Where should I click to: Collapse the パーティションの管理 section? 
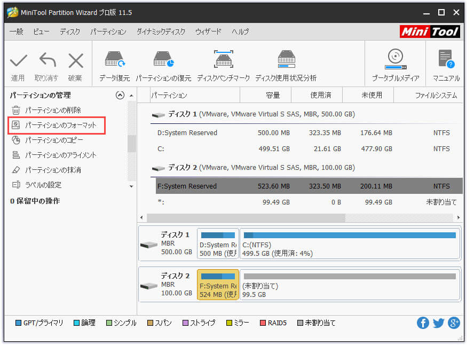(x=120, y=95)
